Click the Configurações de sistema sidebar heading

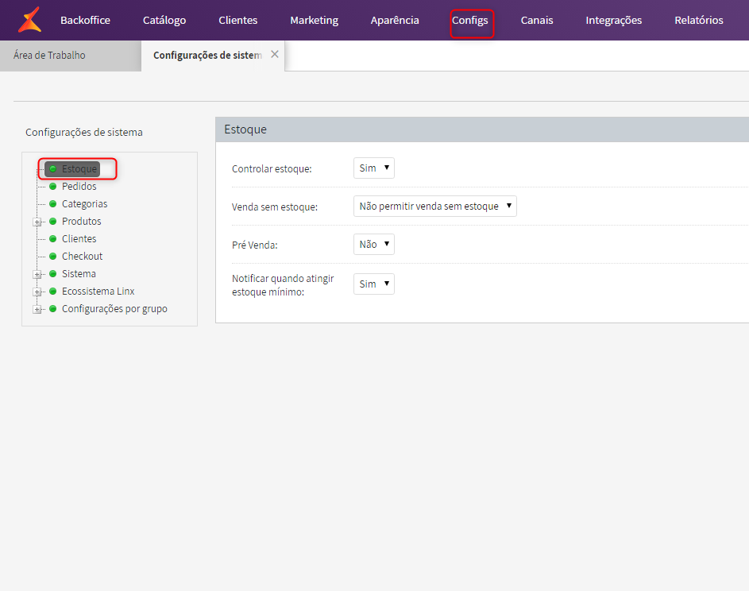84,133
